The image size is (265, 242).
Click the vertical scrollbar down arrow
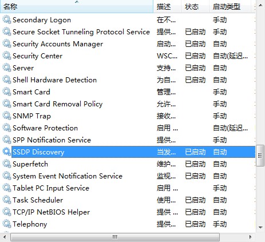tap(260, 227)
